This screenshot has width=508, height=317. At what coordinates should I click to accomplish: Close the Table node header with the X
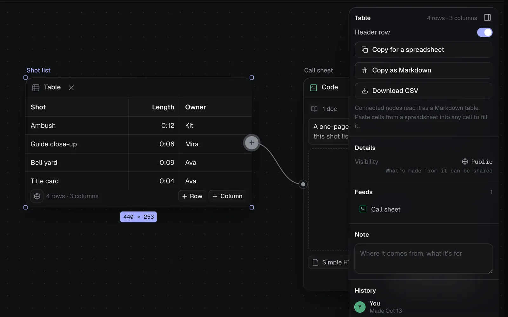tap(71, 87)
